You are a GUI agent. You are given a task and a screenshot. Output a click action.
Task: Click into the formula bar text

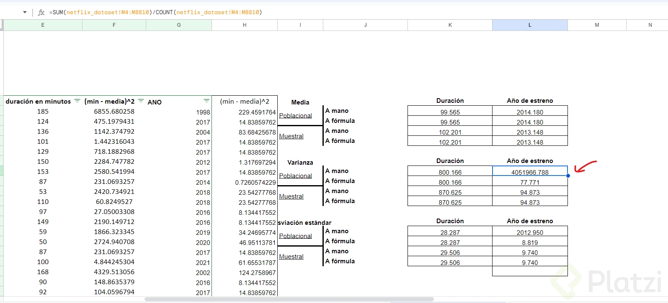click(155, 13)
